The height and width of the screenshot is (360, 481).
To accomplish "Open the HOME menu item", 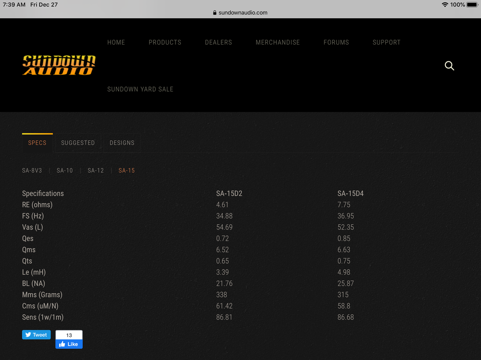I will click(x=116, y=42).
